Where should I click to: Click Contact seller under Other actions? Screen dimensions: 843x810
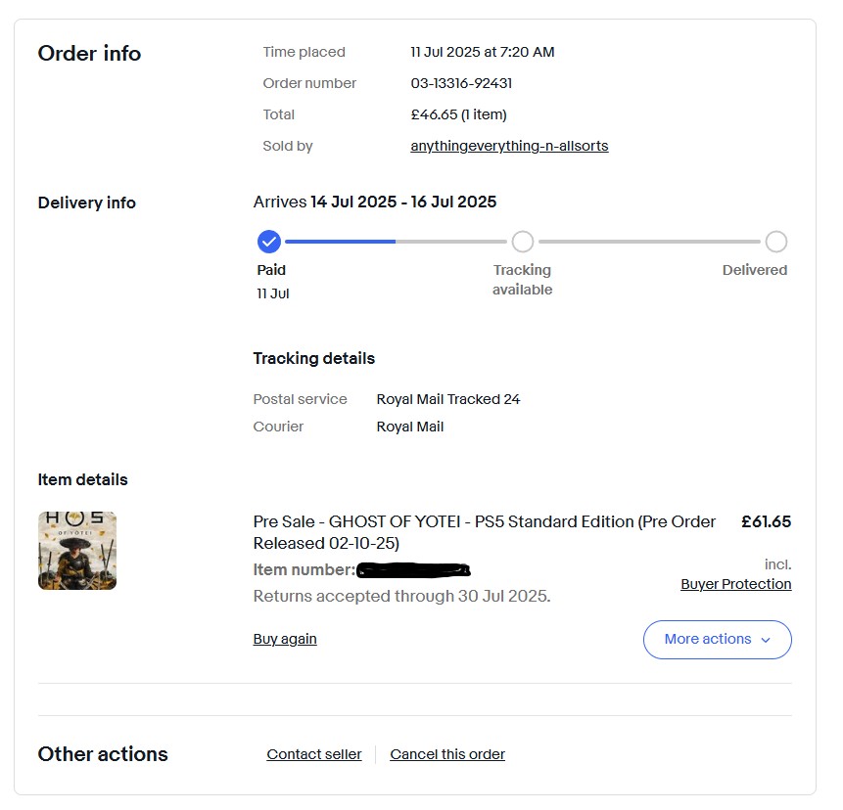[x=314, y=754]
